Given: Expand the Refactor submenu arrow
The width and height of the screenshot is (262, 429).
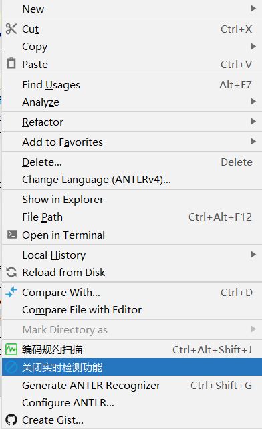Looking at the screenshot, I should (253, 121).
